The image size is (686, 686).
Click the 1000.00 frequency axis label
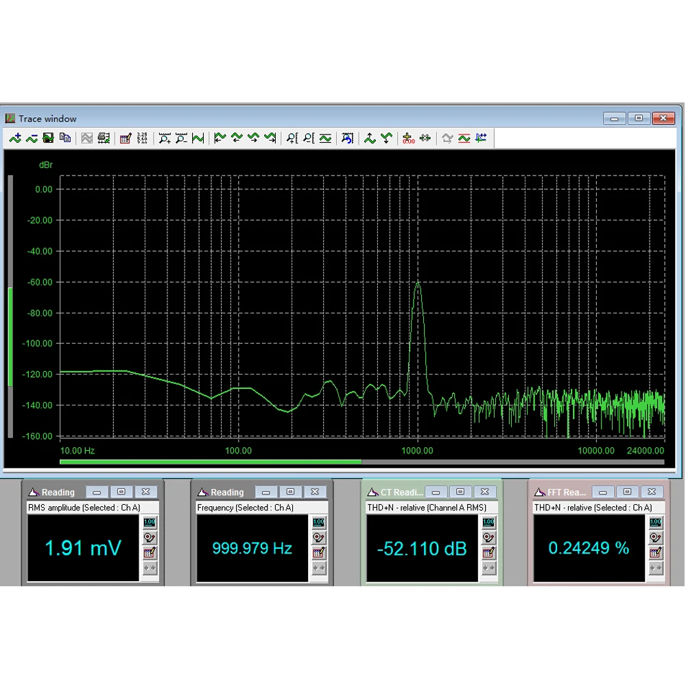(x=417, y=451)
